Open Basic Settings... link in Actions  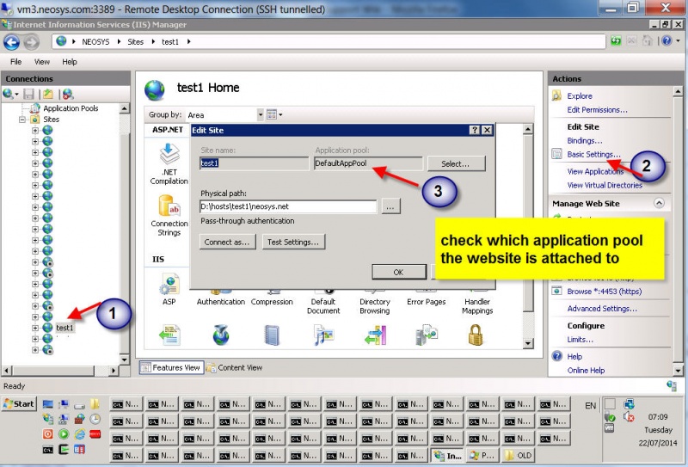(593, 154)
